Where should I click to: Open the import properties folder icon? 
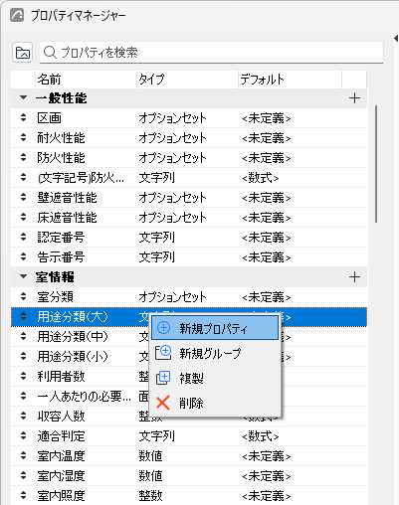click(x=22, y=53)
